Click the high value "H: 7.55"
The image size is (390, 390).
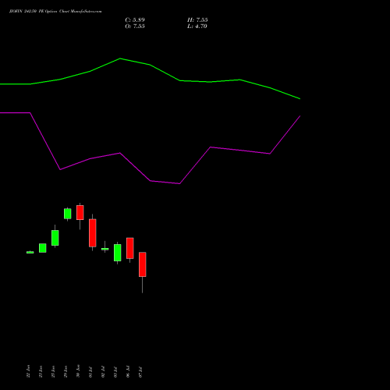tap(197, 20)
